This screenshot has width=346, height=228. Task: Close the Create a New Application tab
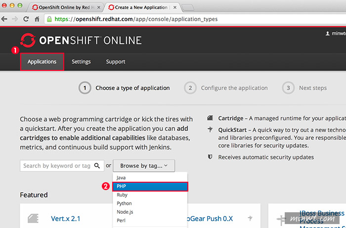(175, 7)
